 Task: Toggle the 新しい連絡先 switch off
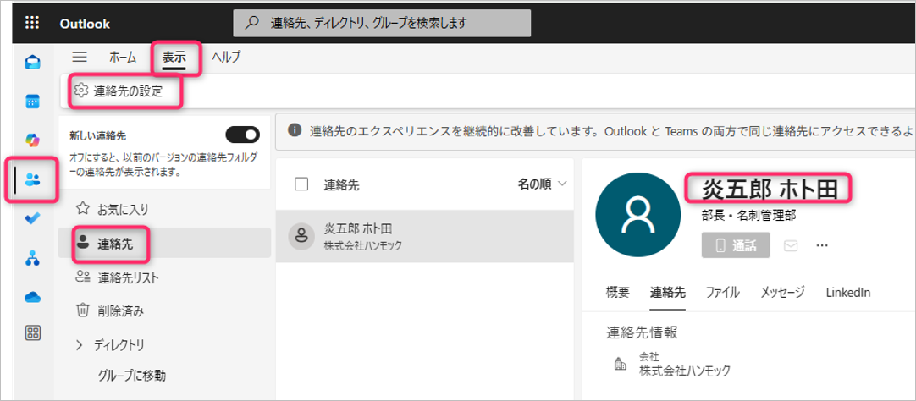(242, 135)
